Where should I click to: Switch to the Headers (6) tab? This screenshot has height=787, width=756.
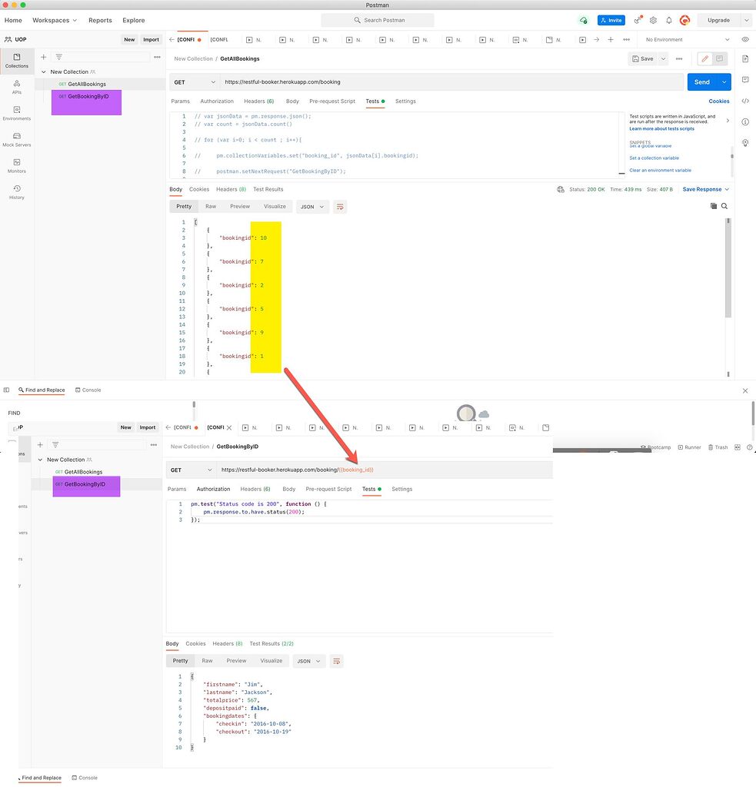(x=259, y=101)
